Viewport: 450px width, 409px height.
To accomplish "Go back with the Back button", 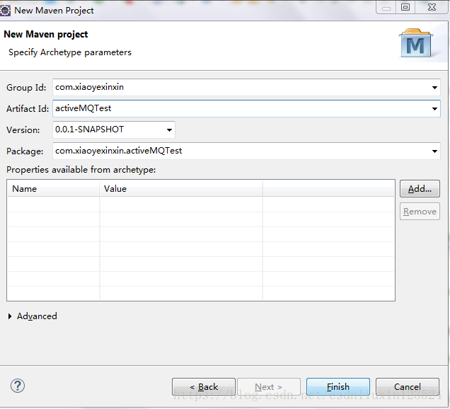I will [x=204, y=386].
